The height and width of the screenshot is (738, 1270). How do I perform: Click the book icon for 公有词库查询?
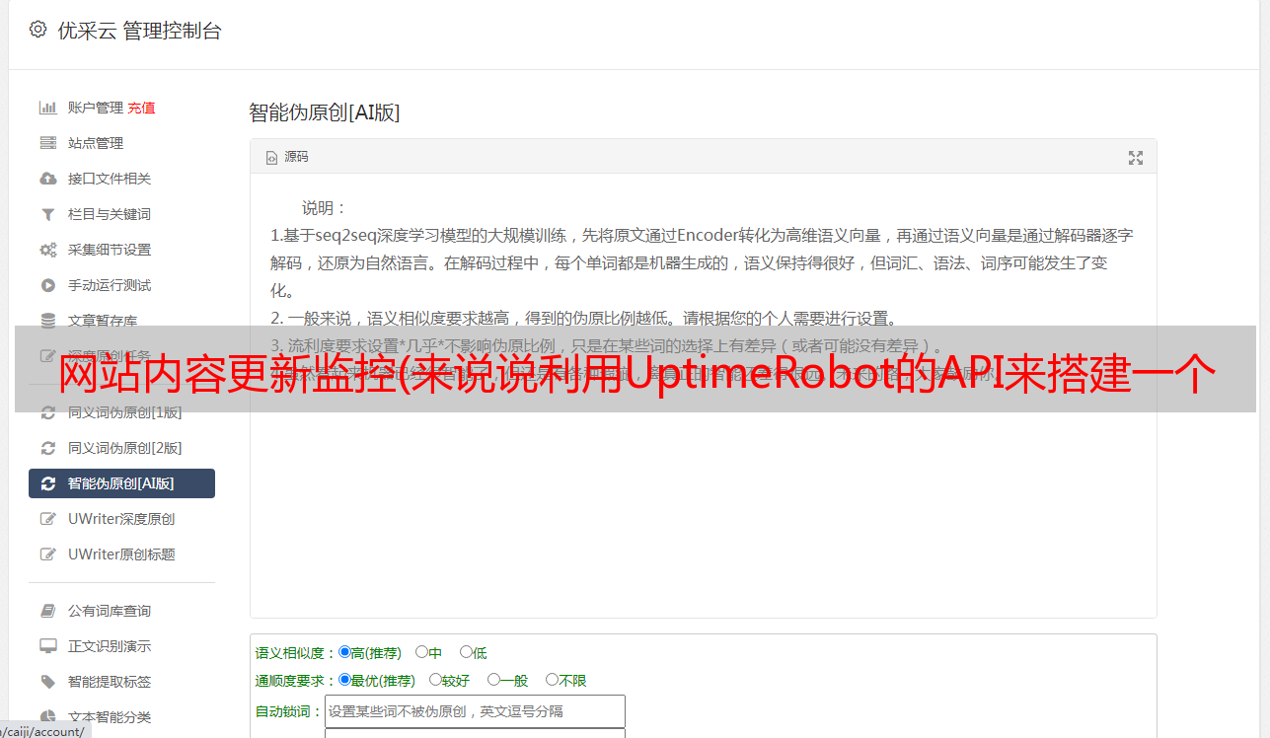(x=47, y=611)
